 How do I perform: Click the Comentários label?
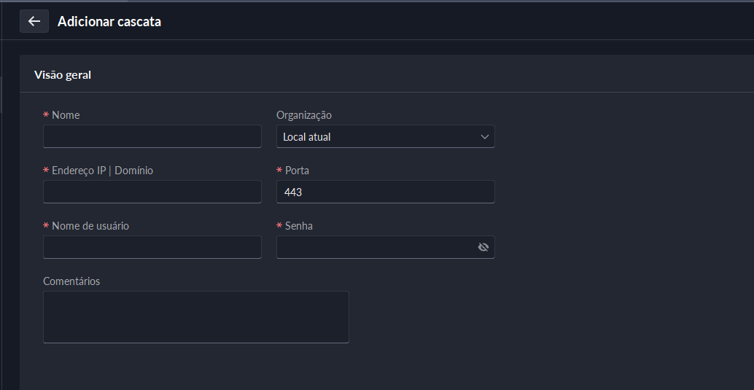(71, 281)
